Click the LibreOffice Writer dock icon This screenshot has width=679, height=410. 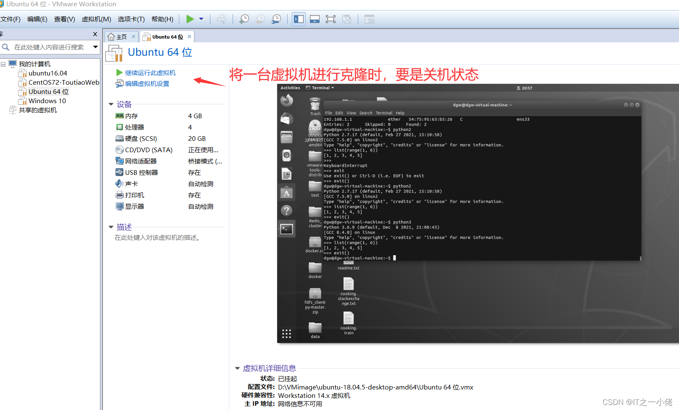pyautogui.click(x=287, y=174)
